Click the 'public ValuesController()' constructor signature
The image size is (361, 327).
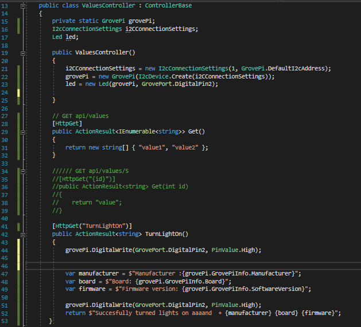[94, 52]
